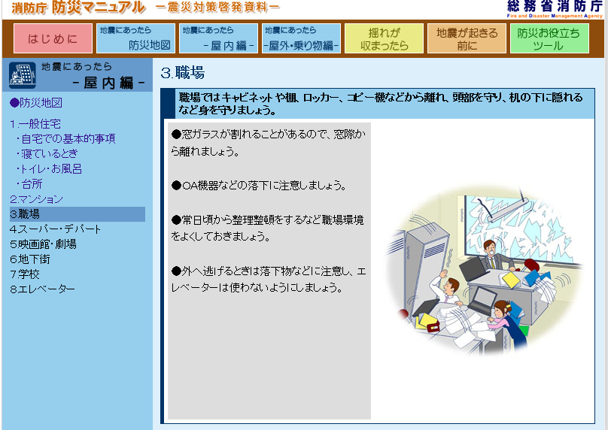This screenshot has width=608, height=430.
Task: Open the 地震が起きる前に tab
Action: pos(467,38)
